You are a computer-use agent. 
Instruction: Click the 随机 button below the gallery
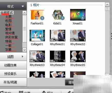70,82
